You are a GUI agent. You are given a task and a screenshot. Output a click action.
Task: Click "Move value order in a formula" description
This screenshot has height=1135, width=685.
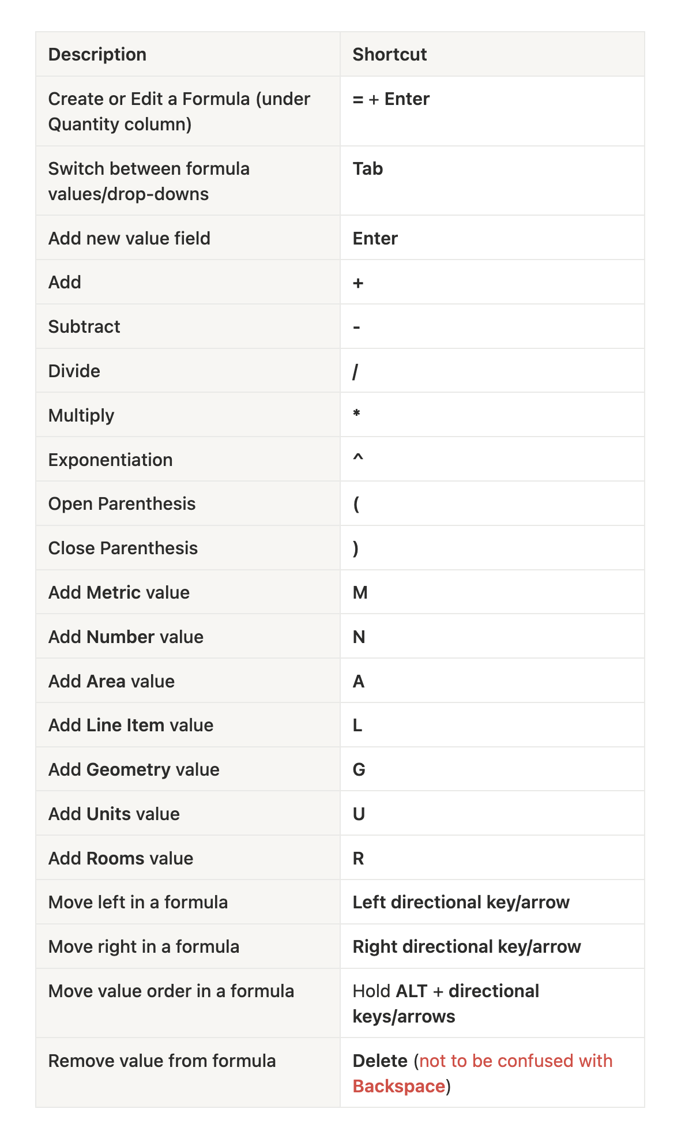tap(171, 991)
